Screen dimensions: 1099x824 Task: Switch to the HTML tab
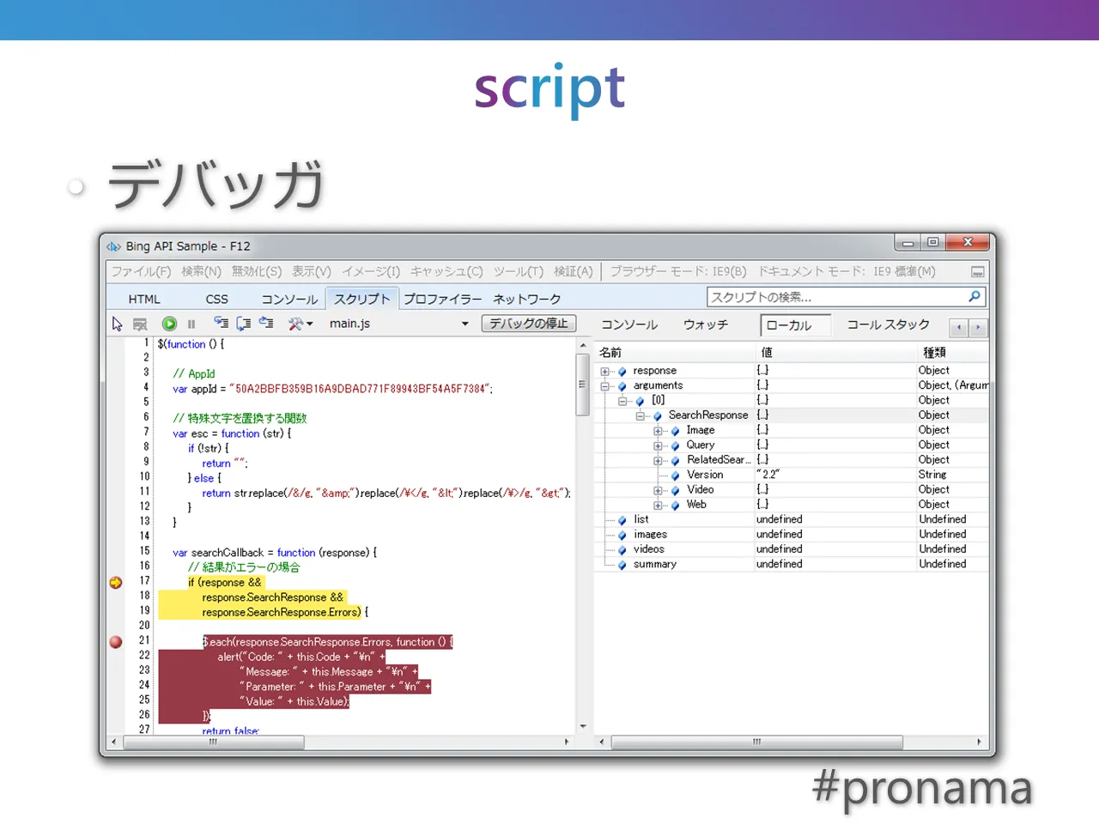pyautogui.click(x=144, y=299)
